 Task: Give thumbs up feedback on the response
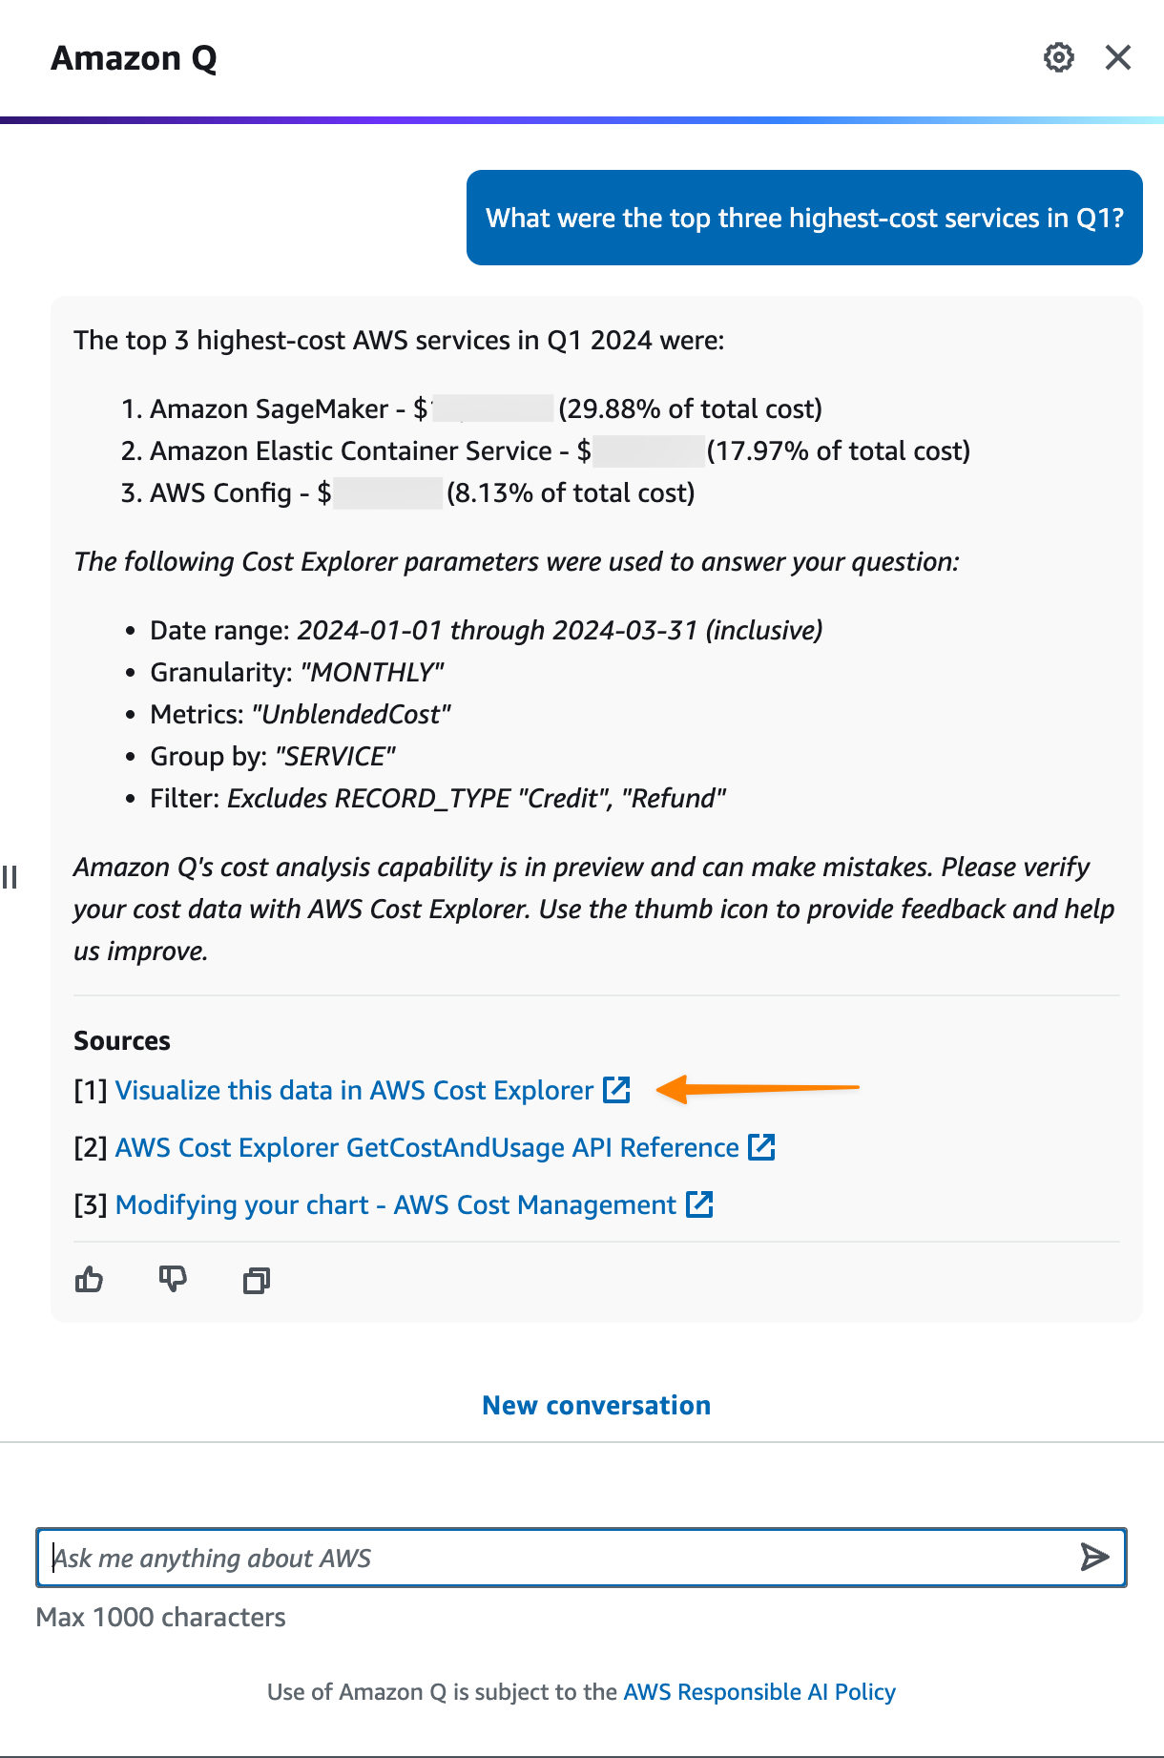[89, 1279]
